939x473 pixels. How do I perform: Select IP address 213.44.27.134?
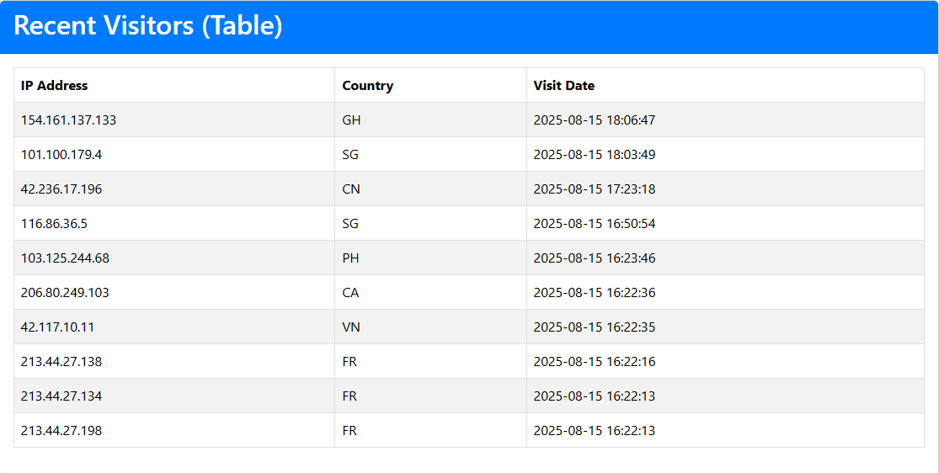(61, 396)
